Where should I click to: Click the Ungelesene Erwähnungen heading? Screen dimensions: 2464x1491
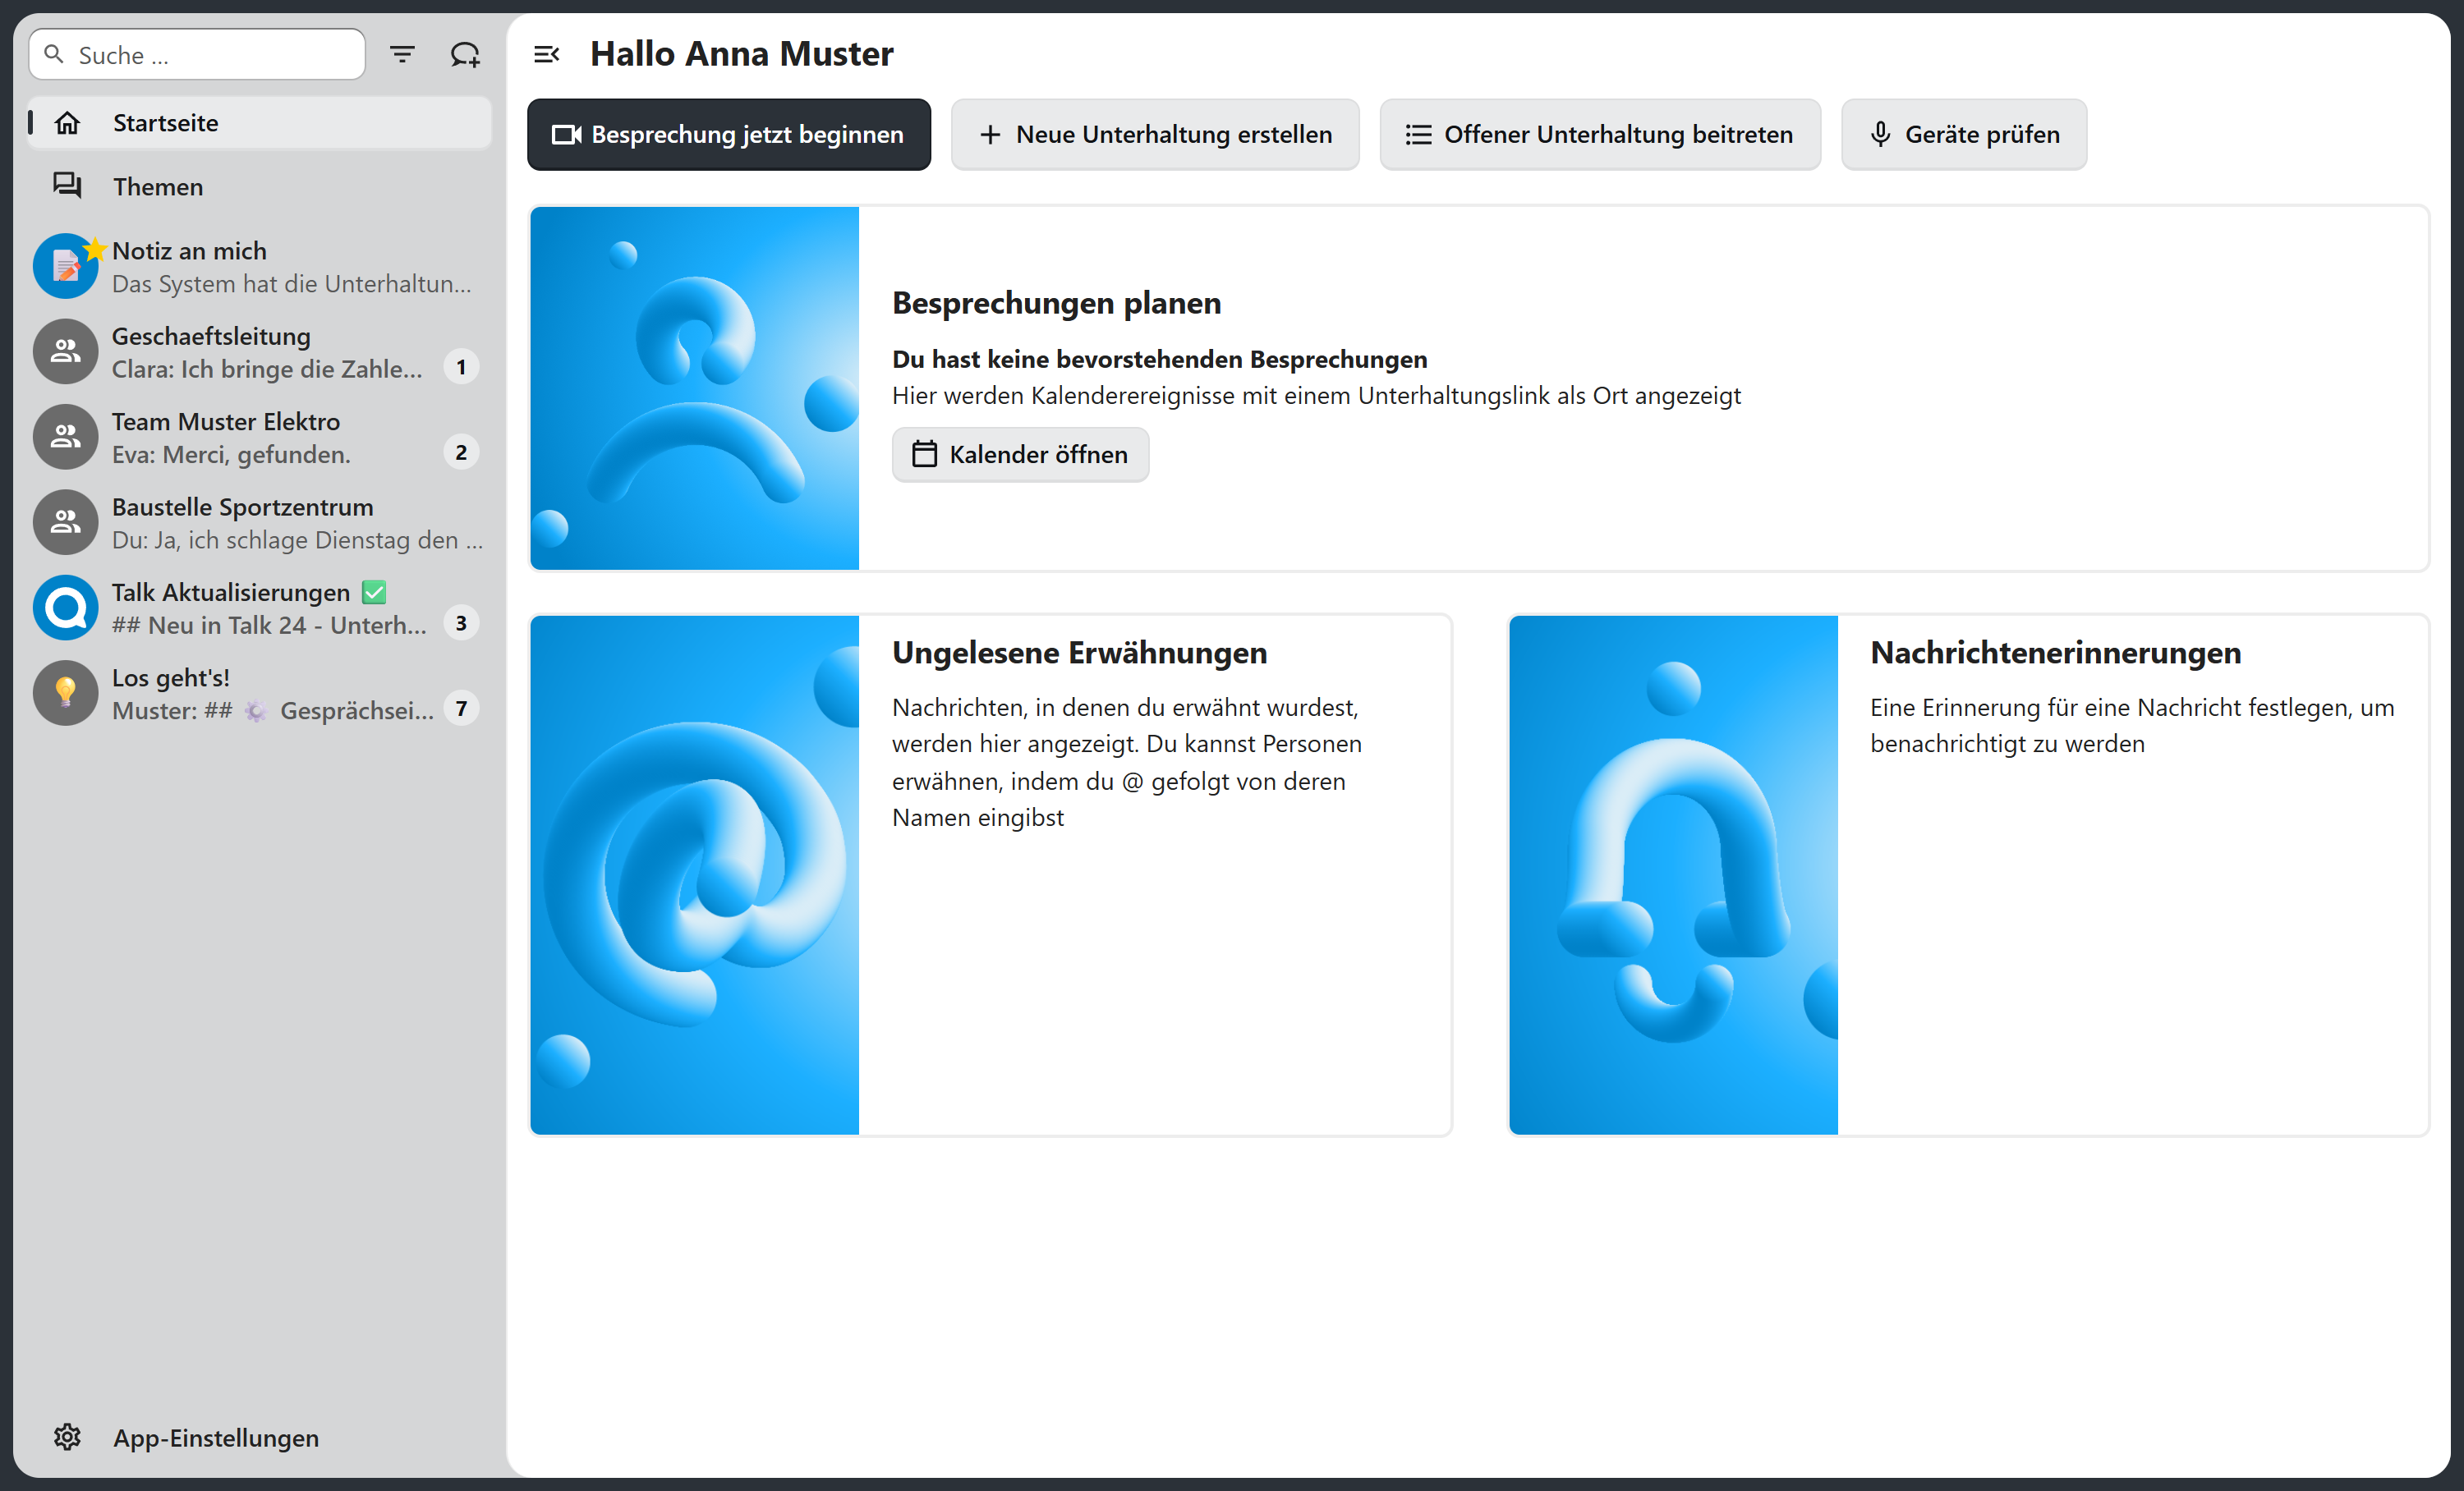[1079, 653]
